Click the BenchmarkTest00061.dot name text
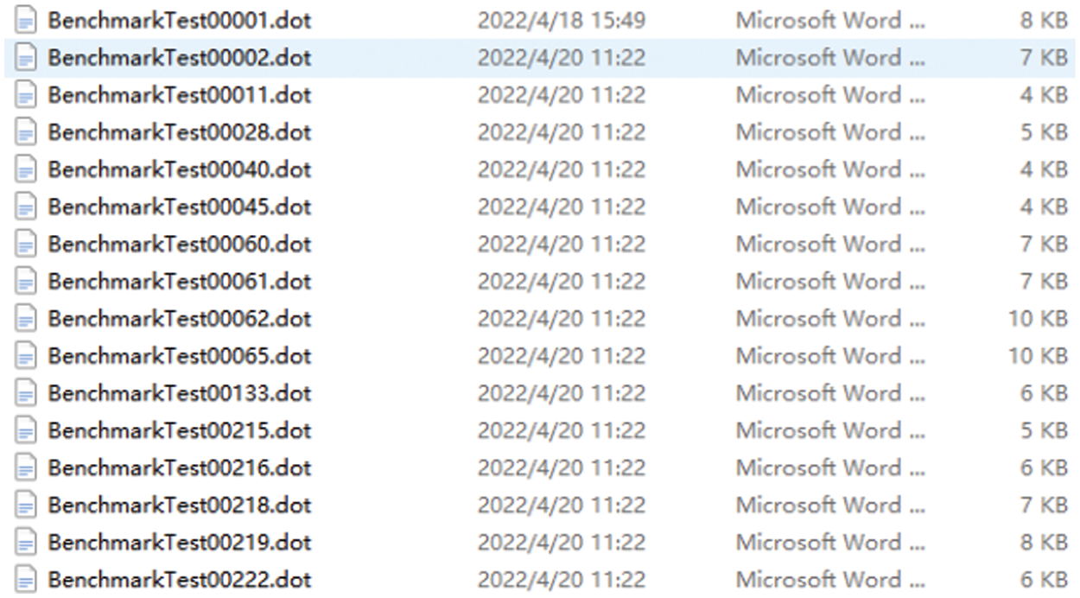Image resolution: width=1080 pixels, height=598 pixels. click(x=179, y=282)
